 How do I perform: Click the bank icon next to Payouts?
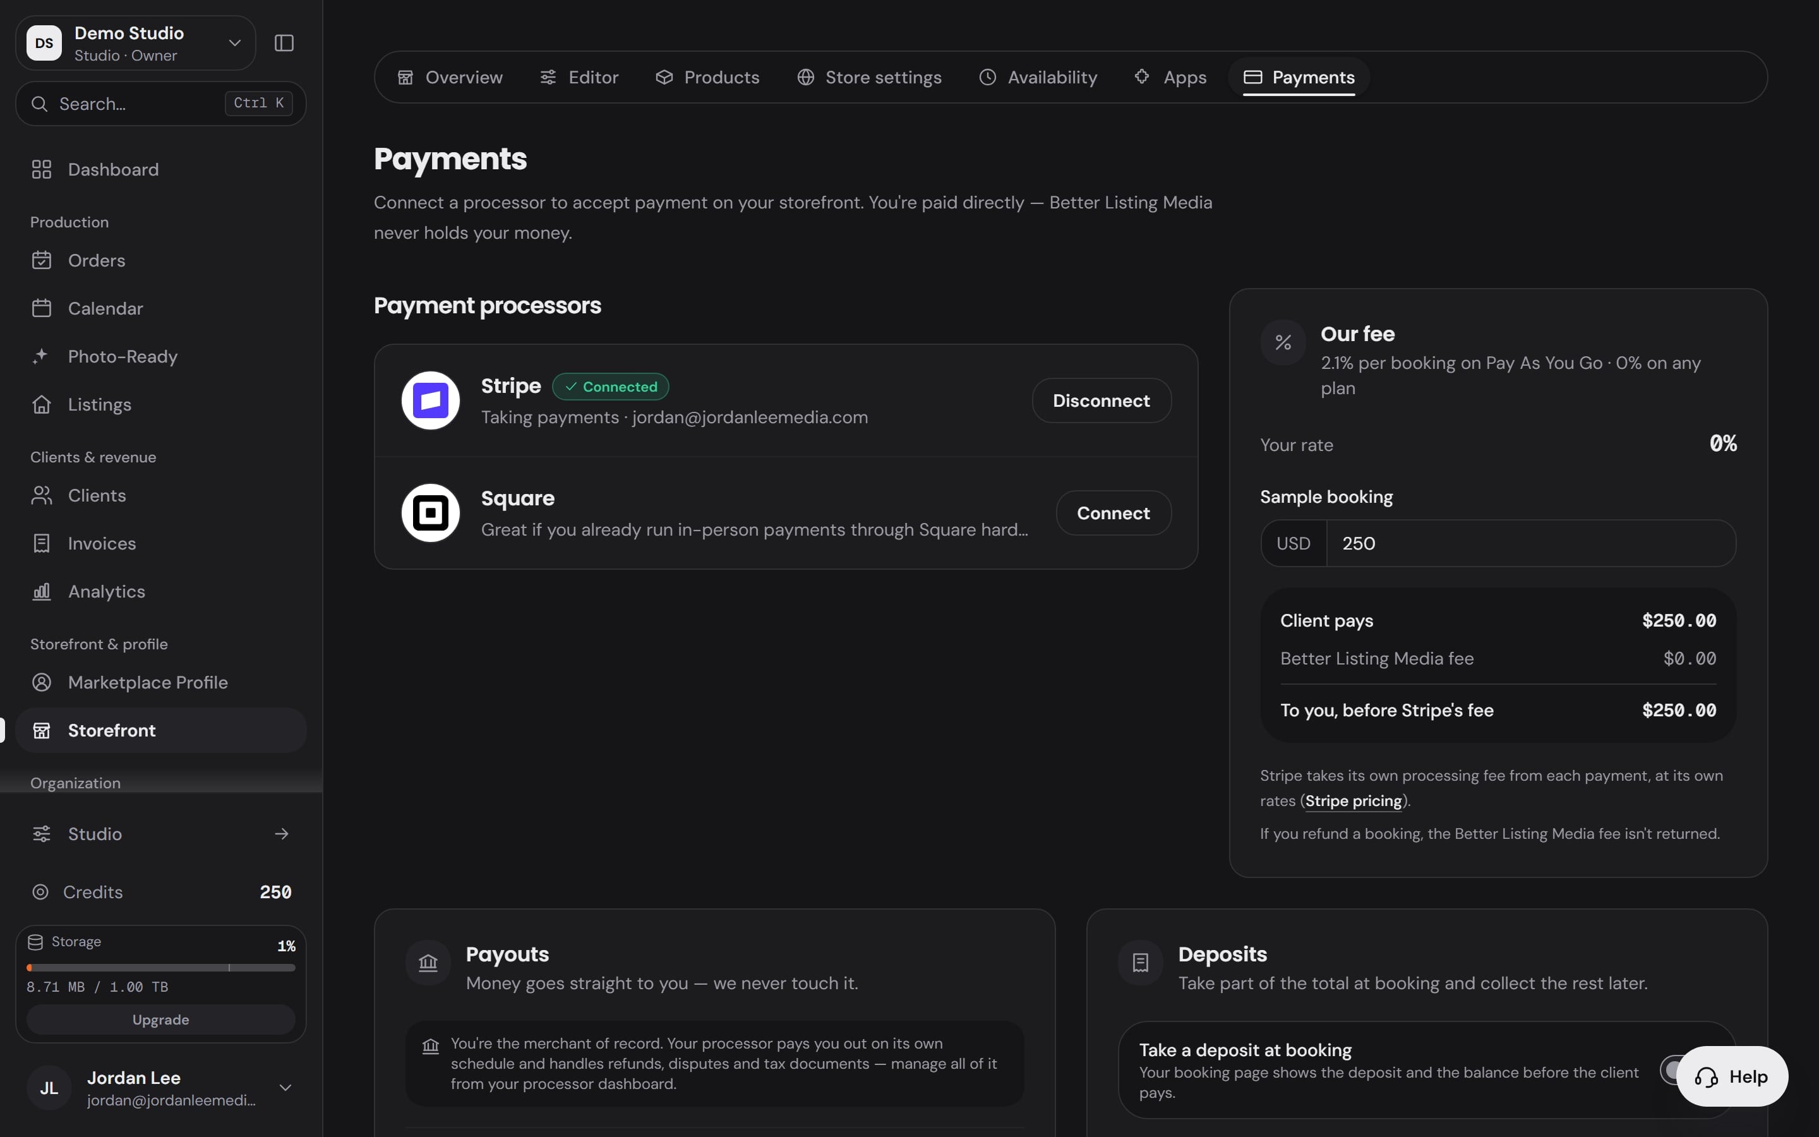pos(428,963)
